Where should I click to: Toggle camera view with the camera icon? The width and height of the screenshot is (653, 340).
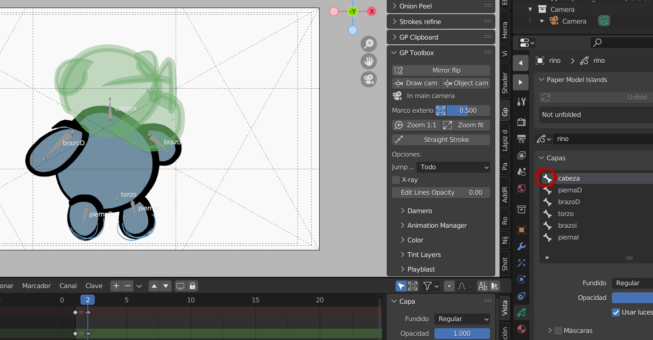tap(369, 79)
